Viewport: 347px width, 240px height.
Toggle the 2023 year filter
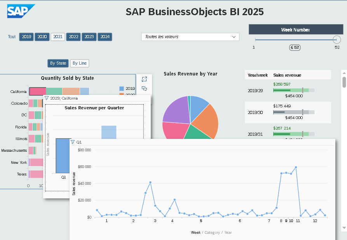click(89, 37)
